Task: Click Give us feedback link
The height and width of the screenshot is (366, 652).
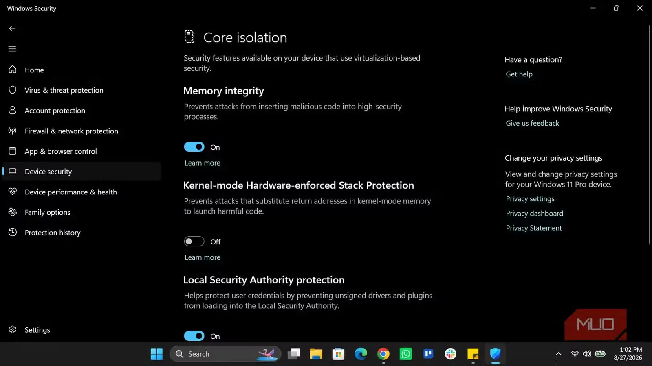Action: pyautogui.click(x=533, y=123)
